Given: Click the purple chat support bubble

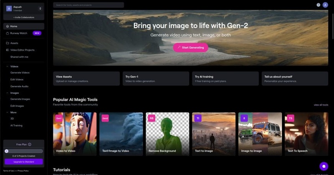Looking at the screenshot, I should click(x=323, y=166).
